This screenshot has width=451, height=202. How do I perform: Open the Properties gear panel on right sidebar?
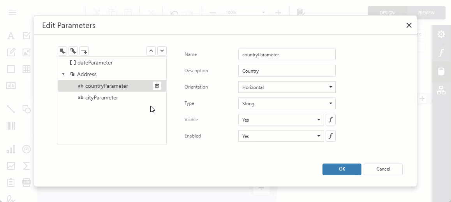pos(441,35)
